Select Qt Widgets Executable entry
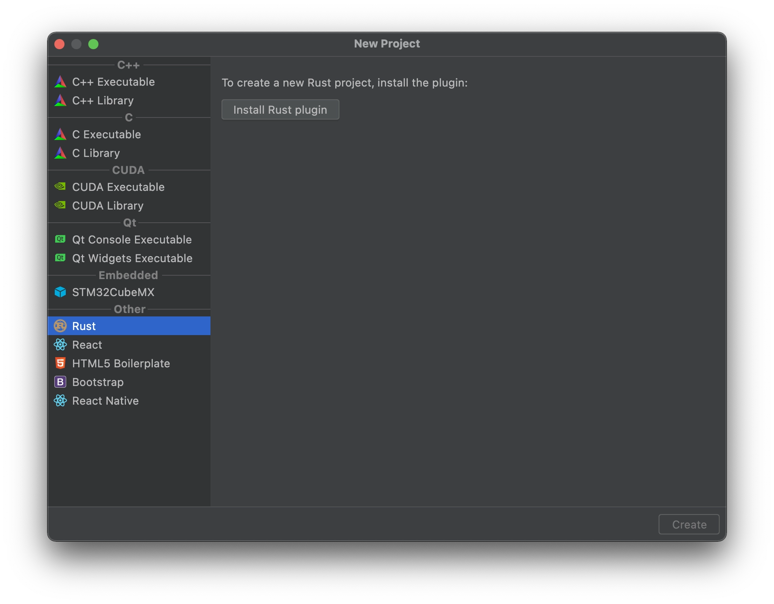 point(129,258)
